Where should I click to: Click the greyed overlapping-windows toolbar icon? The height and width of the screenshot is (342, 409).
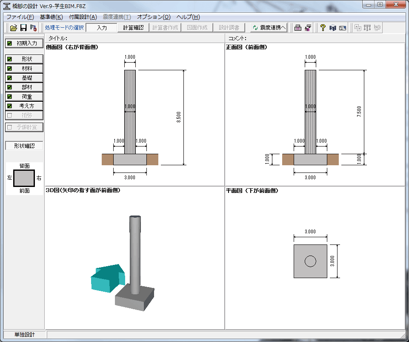tap(358, 28)
